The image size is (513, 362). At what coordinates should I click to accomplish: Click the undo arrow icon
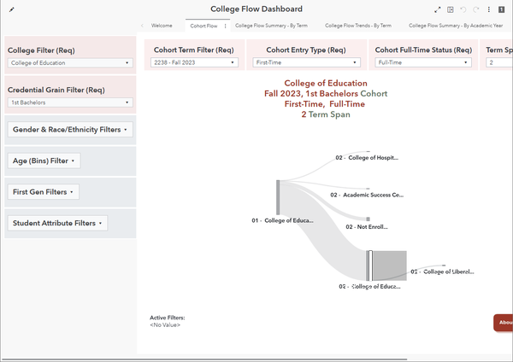coord(463,9)
